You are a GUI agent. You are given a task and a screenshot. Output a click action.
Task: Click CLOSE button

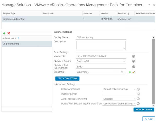(149, 119)
